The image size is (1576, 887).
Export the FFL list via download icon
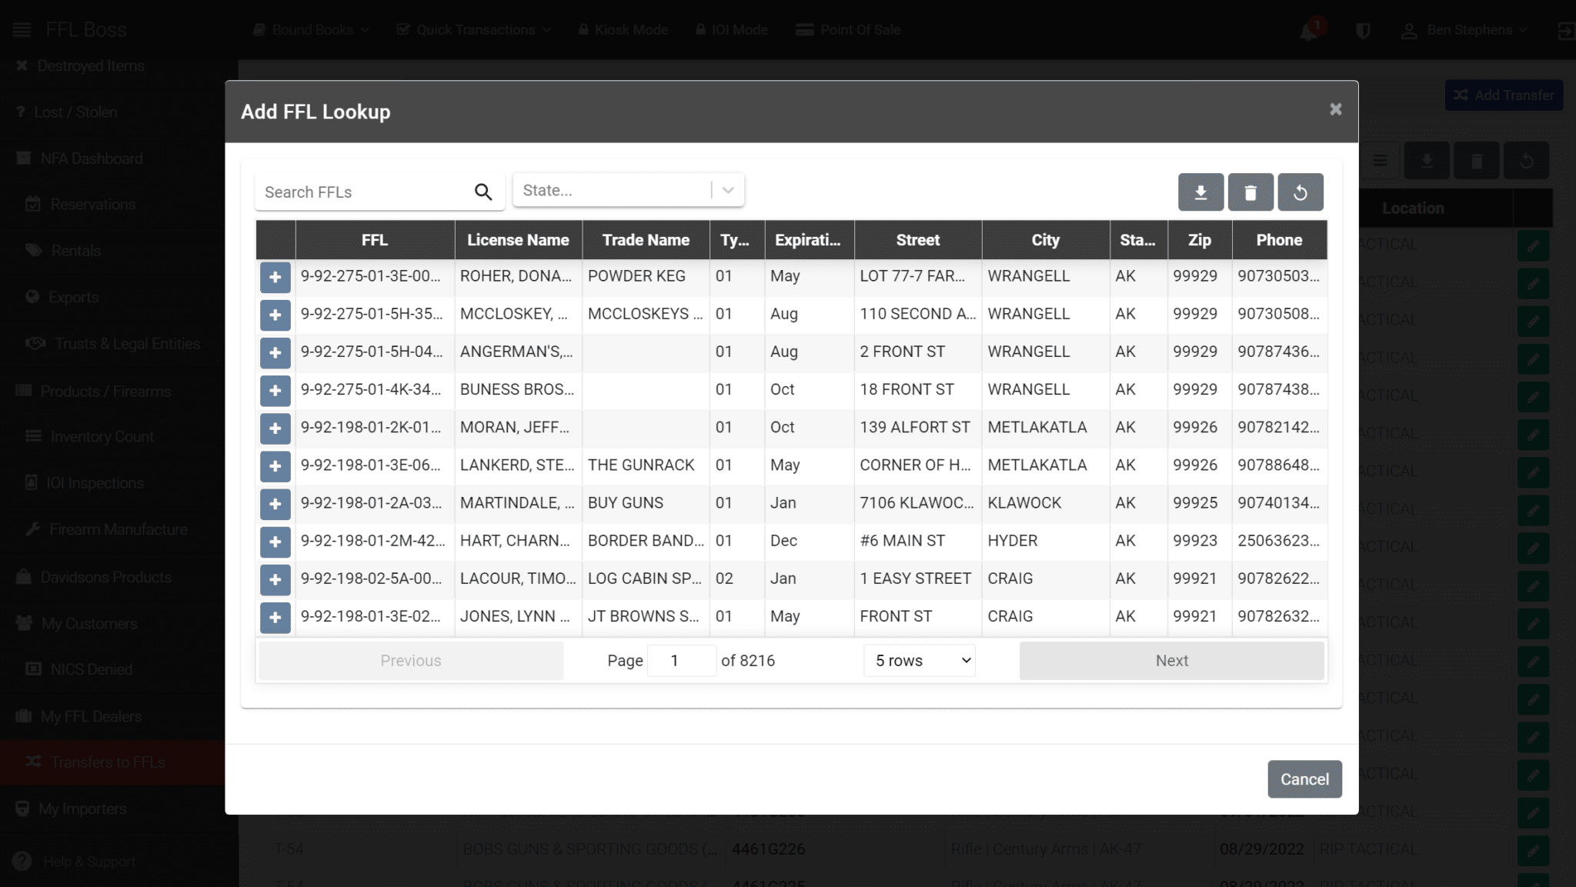coord(1200,192)
